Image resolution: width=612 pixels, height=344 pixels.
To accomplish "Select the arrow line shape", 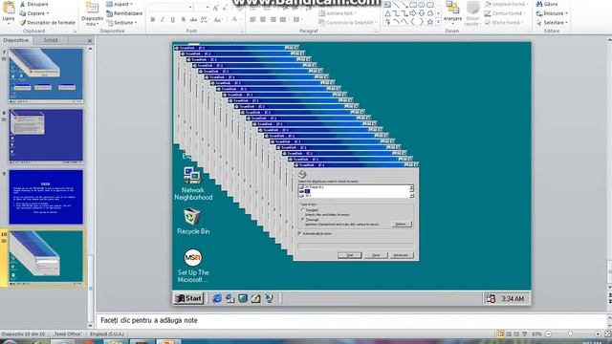I will (x=404, y=5).
